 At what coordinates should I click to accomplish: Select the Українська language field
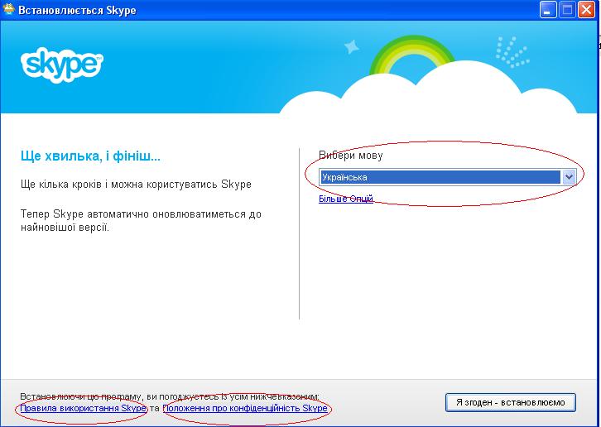click(447, 177)
